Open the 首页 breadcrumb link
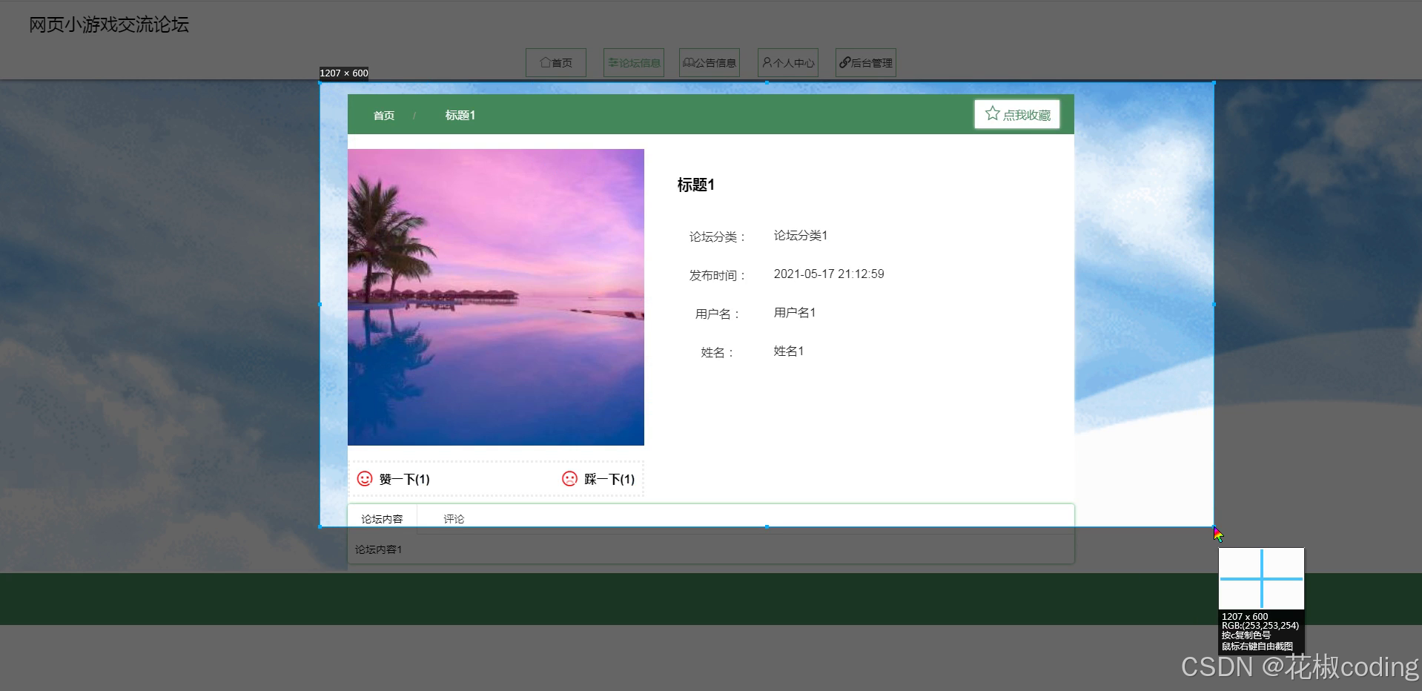This screenshot has height=691, width=1422. point(383,115)
